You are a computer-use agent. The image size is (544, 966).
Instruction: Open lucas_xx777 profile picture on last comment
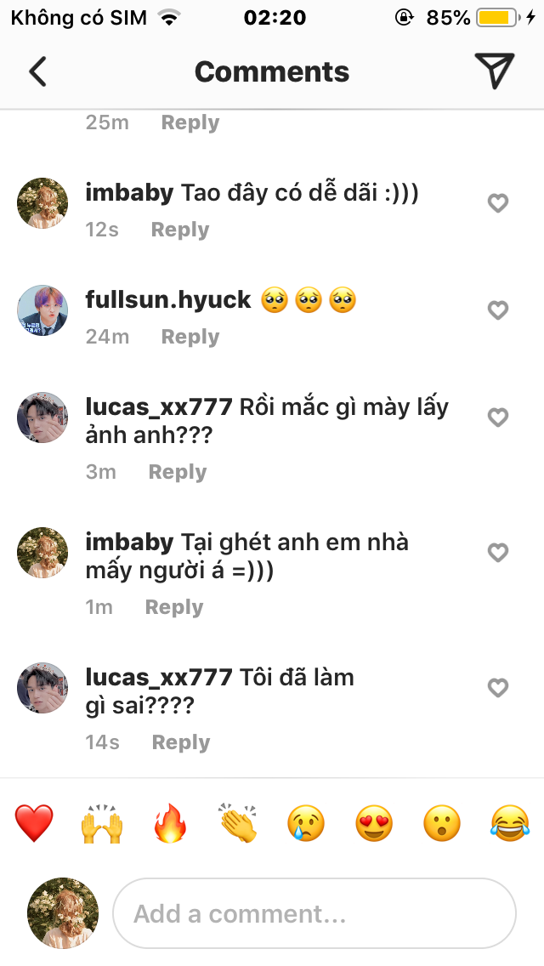[x=42, y=688]
